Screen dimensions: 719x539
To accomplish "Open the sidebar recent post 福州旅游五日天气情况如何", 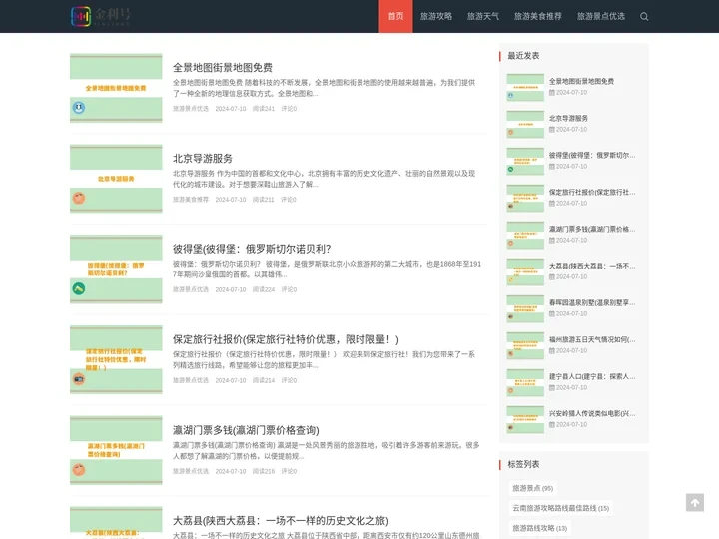I will 592,339.
